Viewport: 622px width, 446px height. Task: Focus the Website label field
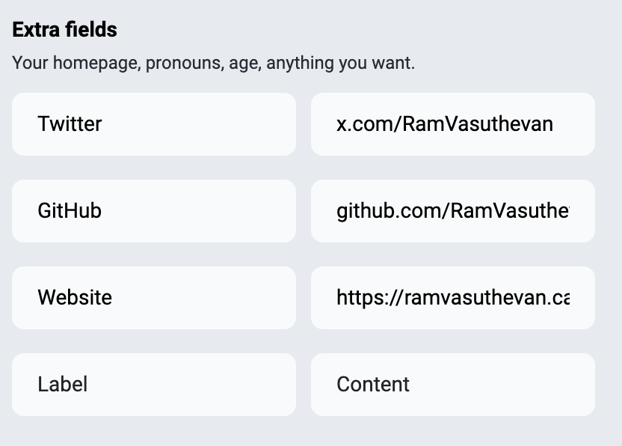153,298
